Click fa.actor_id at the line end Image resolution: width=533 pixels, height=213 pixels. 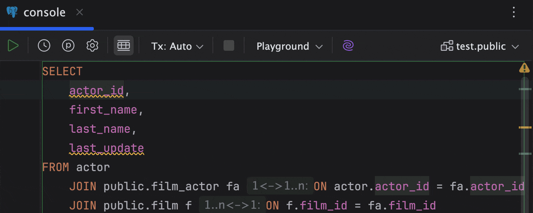[x=487, y=186]
